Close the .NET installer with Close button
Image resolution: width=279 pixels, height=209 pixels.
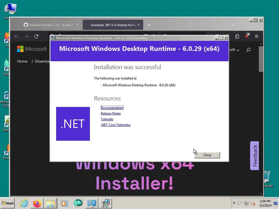[x=207, y=155]
